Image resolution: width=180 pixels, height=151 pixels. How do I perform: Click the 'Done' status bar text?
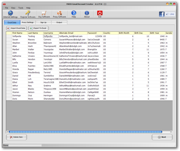coord(6,145)
